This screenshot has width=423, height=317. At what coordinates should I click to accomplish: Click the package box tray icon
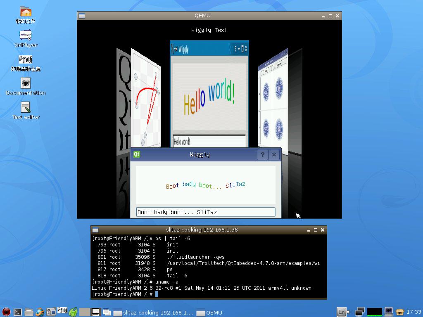click(400, 312)
